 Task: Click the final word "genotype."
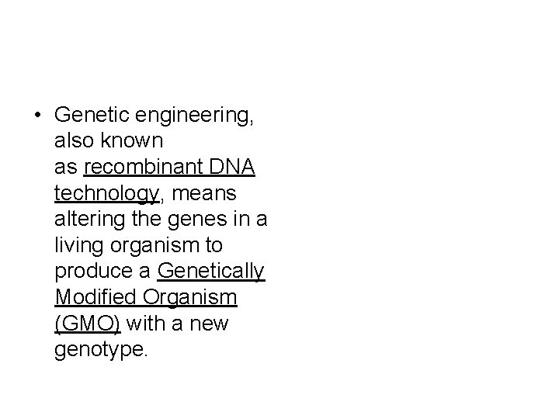click(x=101, y=350)
